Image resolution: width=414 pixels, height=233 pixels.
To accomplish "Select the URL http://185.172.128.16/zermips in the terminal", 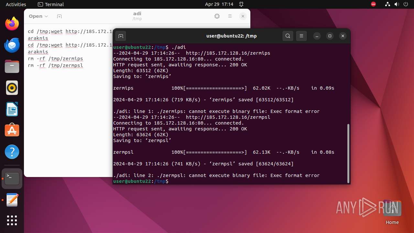I will coord(228,53).
